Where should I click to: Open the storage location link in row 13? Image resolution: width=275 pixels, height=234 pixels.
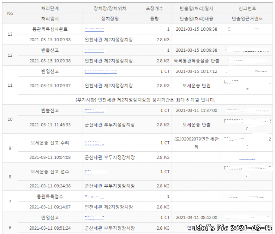pos(94,29)
